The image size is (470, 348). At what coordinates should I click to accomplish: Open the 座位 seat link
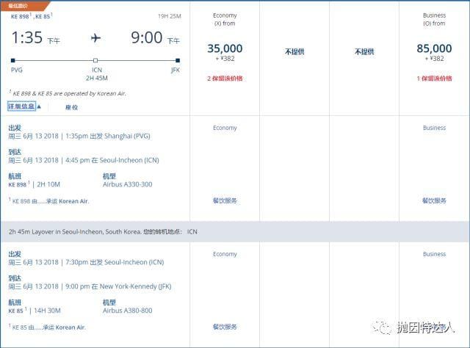click(72, 107)
